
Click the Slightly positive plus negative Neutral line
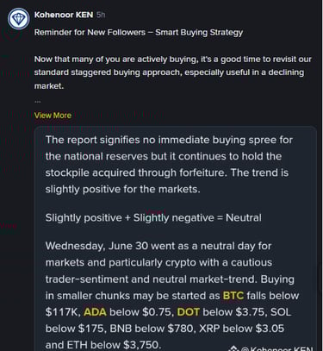pyautogui.click(x=153, y=217)
